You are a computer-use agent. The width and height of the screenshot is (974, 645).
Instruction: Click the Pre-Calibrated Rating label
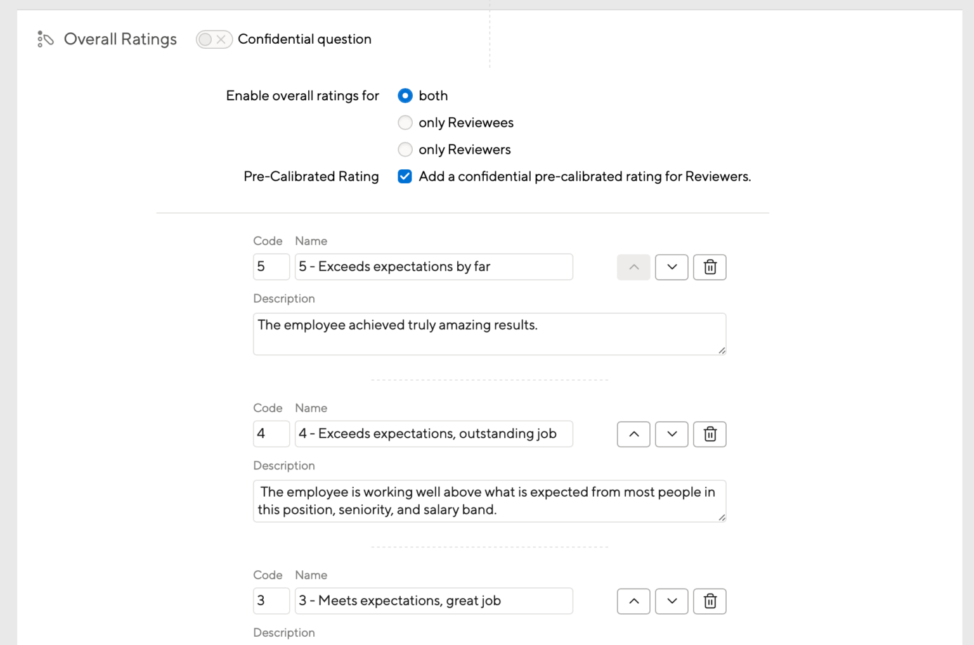click(311, 176)
